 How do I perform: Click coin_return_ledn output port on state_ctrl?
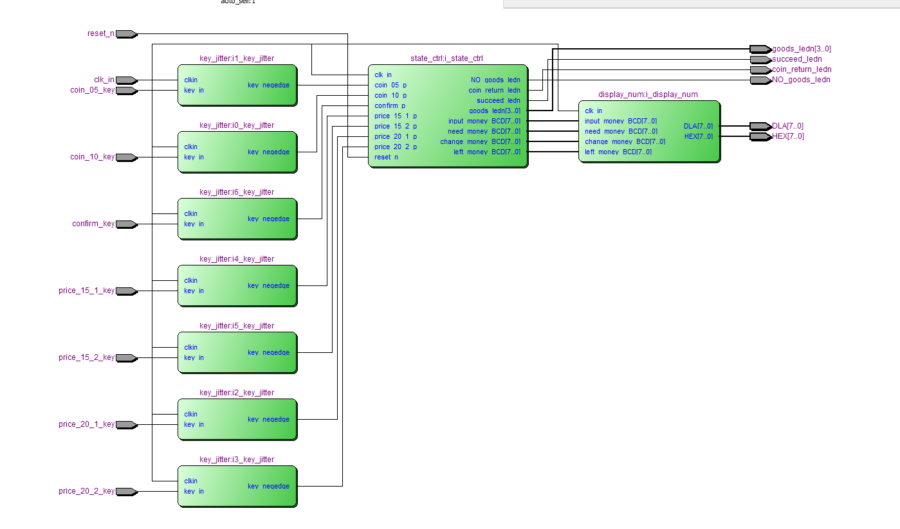coord(494,90)
